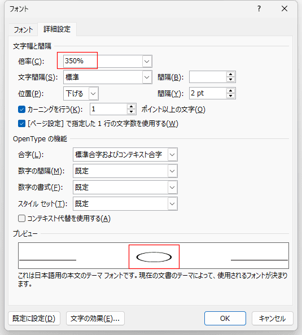
Task: Switch to the フォント tab
Action: (x=23, y=29)
